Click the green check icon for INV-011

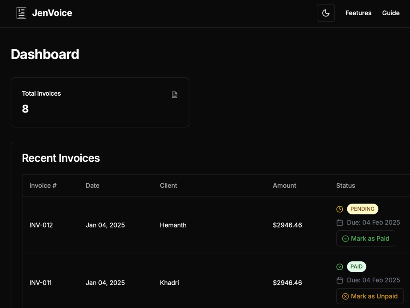coord(339,267)
